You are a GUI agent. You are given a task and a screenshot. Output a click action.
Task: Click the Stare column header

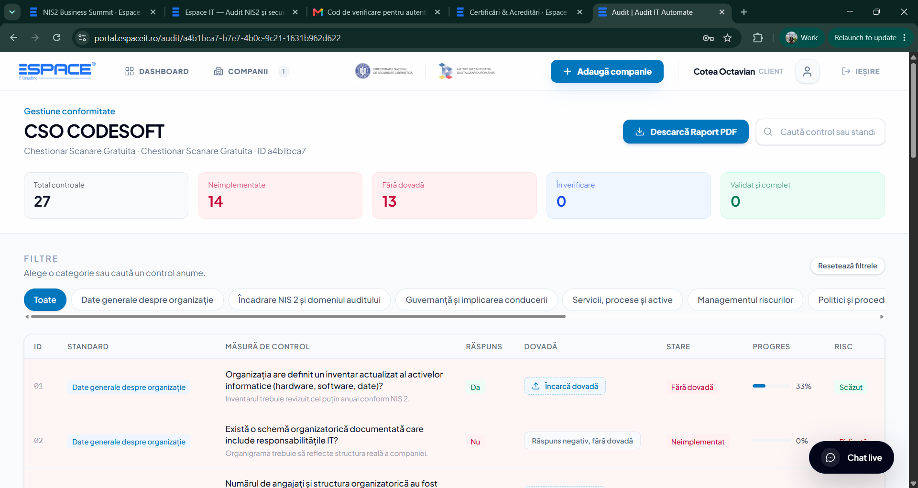pos(678,346)
